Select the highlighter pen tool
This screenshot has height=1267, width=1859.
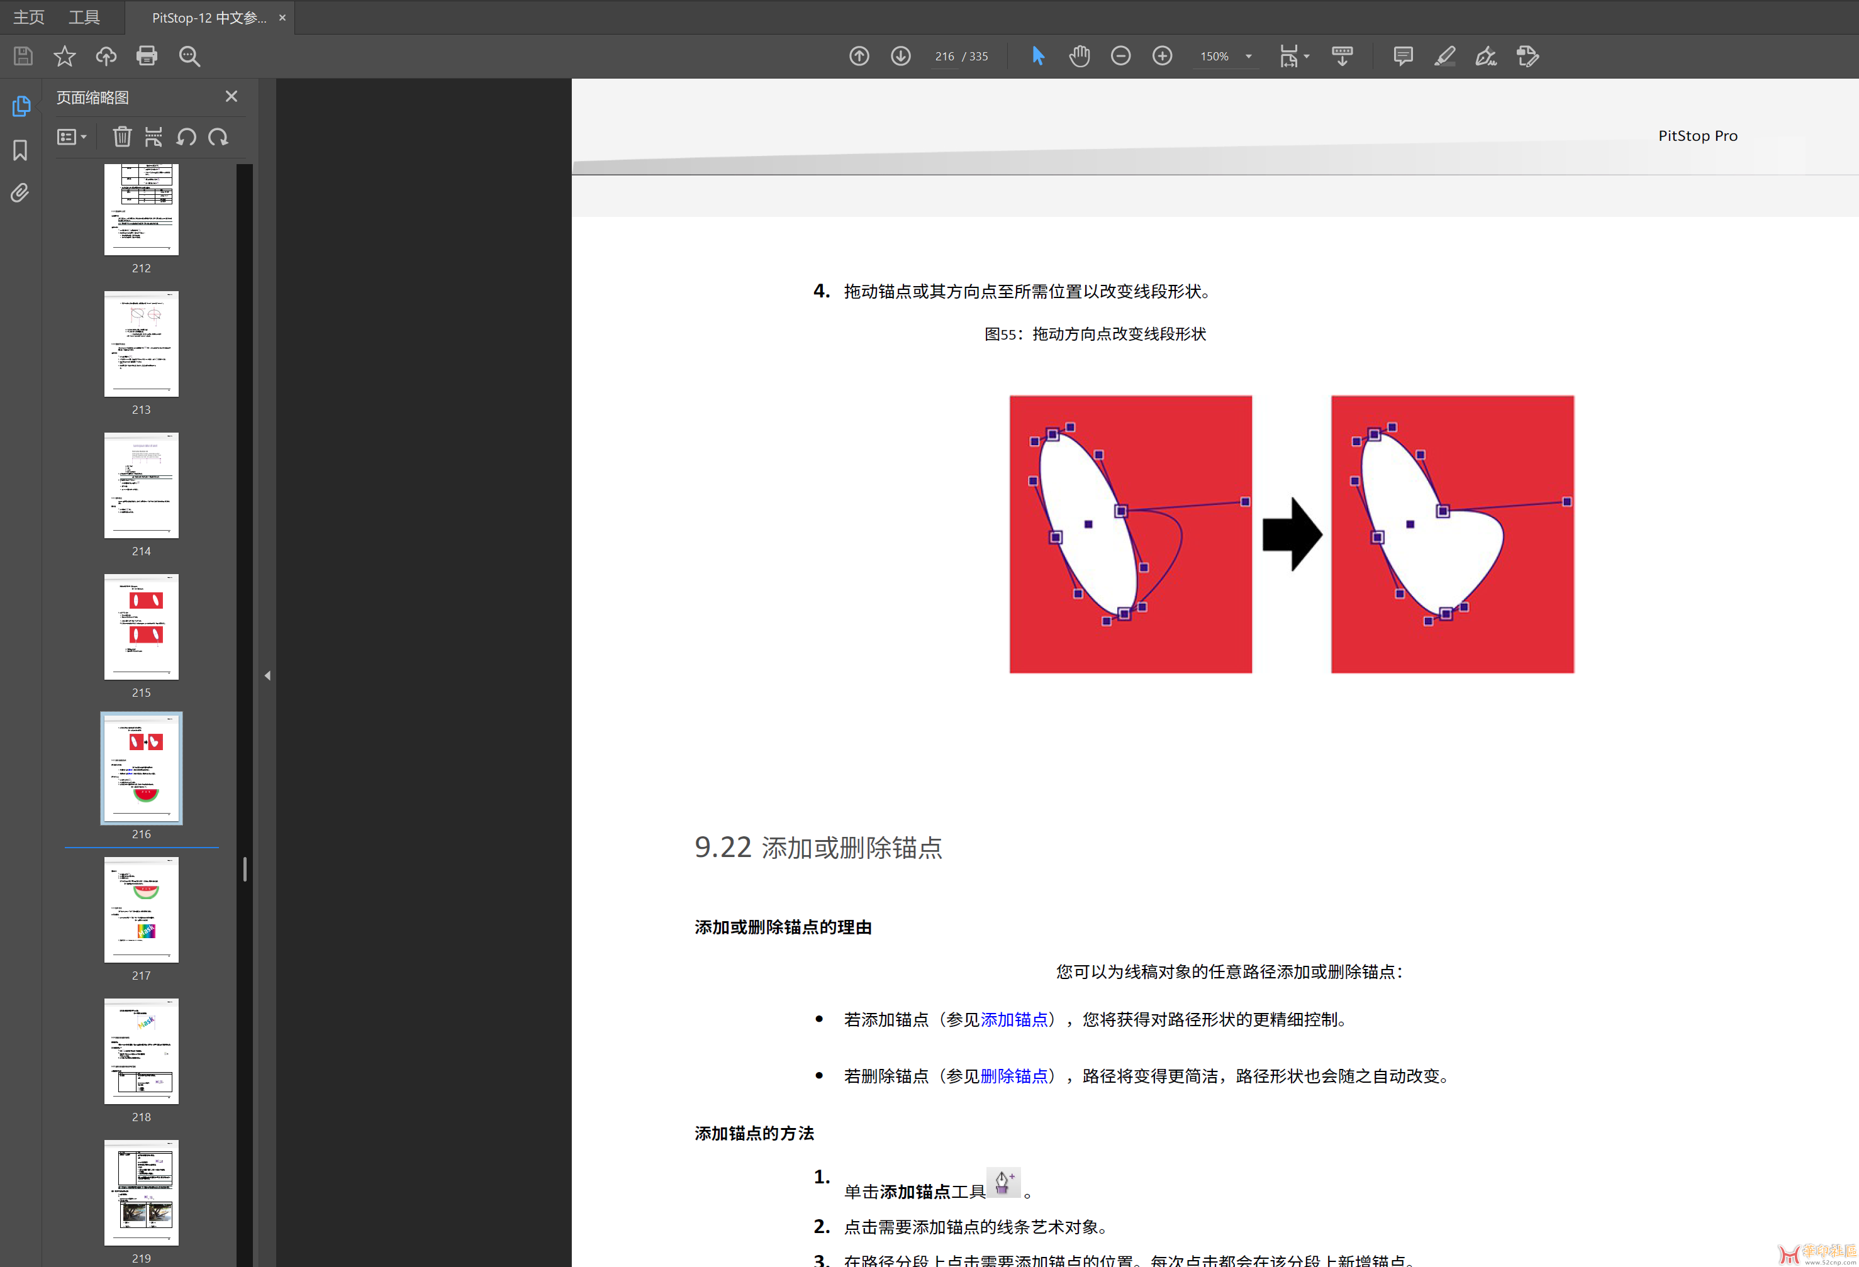pyautogui.click(x=1444, y=56)
